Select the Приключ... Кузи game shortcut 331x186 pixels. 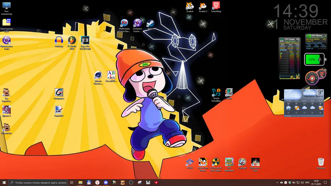click(255, 165)
